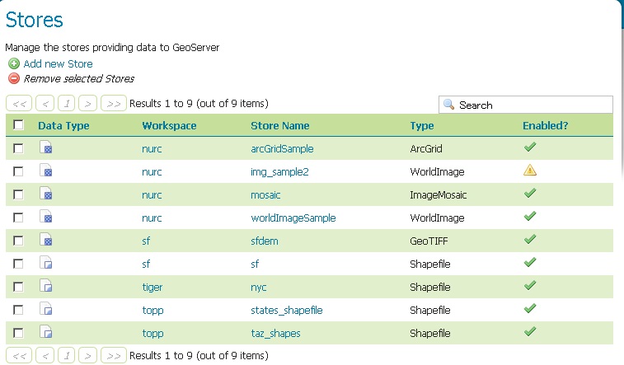The width and height of the screenshot is (624, 365).
Task: Click the red Remove selected Stores icon
Action: [x=13, y=78]
